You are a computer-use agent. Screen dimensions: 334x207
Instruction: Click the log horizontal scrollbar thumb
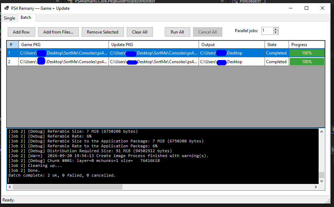(68, 187)
